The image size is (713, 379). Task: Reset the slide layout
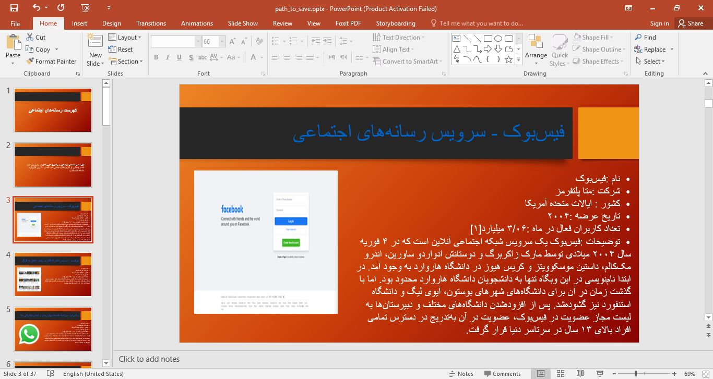tap(121, 50)
